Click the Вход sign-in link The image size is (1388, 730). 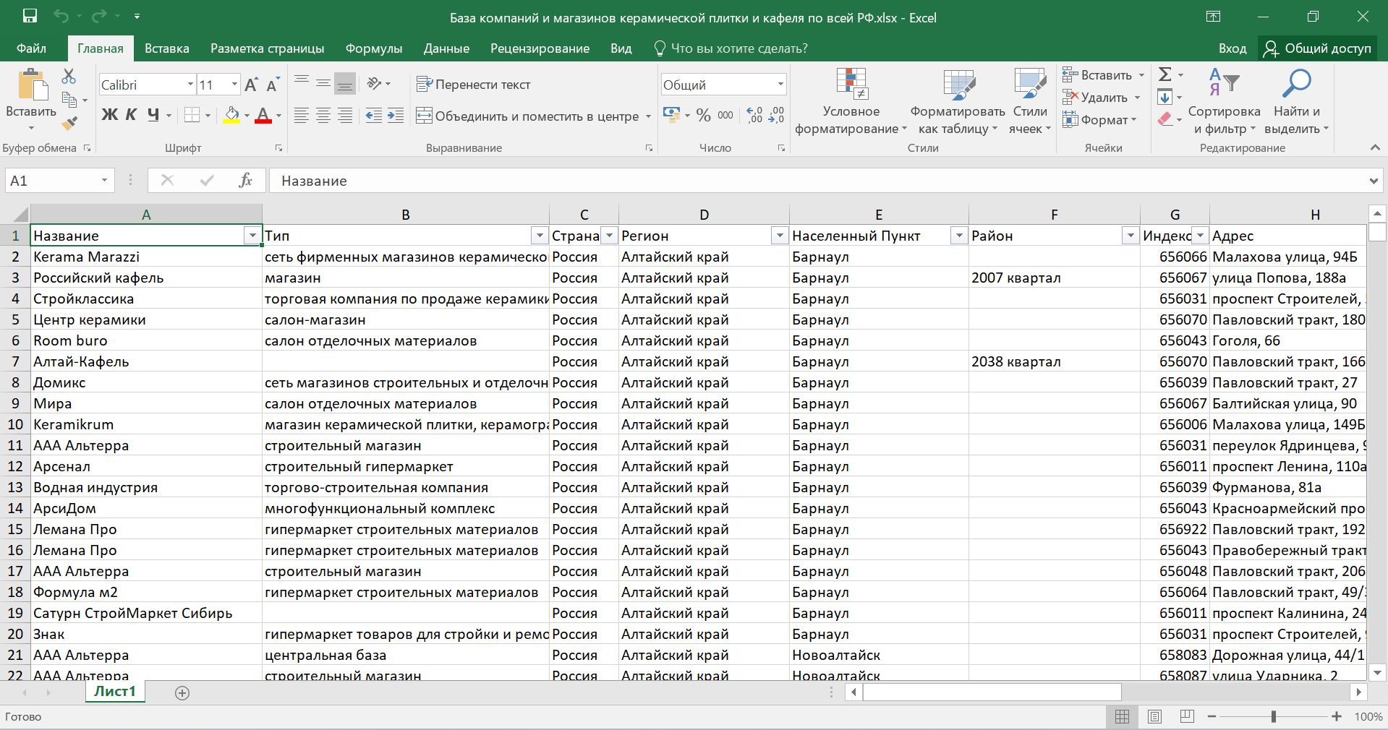[x=1232, y=48]
